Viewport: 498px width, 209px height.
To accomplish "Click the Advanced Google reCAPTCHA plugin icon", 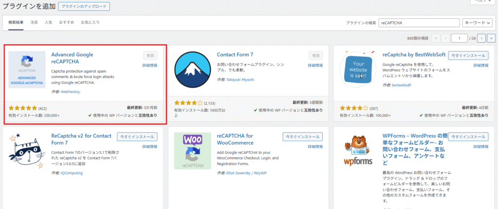I will click(27, 70).
